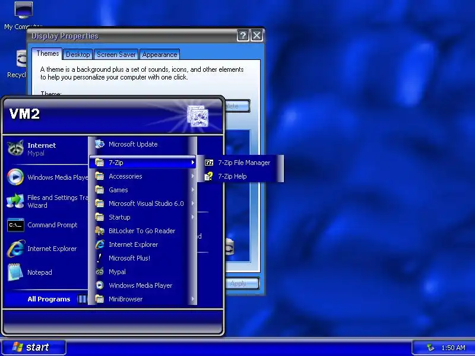
Task: Click the Accessories folder icon
Action: point(99,176)
